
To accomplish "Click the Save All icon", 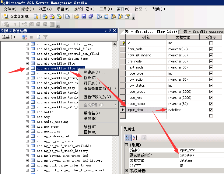I will pyautogui.click(x=90, y=16).
